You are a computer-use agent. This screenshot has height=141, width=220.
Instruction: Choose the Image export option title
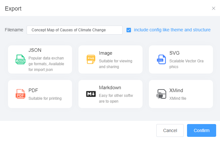point(105,53)
